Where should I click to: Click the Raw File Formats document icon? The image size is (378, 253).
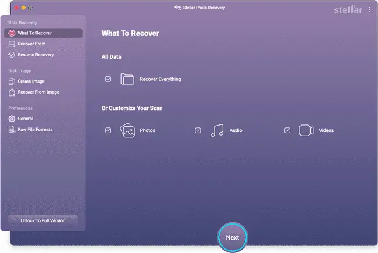point(12,130)
